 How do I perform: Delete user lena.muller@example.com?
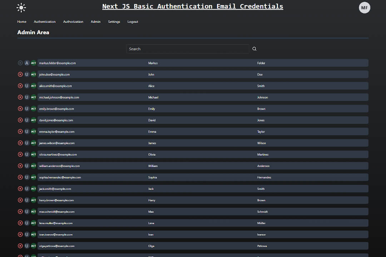20,223
